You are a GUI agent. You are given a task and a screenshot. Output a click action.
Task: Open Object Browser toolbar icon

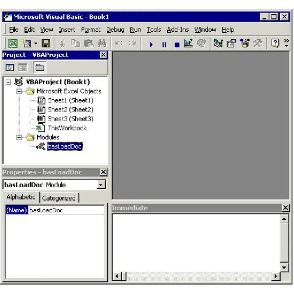[245, 43]
